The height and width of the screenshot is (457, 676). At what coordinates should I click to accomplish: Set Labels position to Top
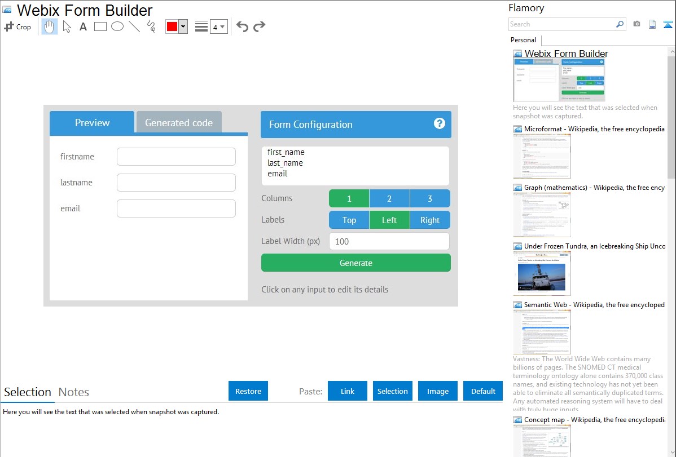coord(349,220)
